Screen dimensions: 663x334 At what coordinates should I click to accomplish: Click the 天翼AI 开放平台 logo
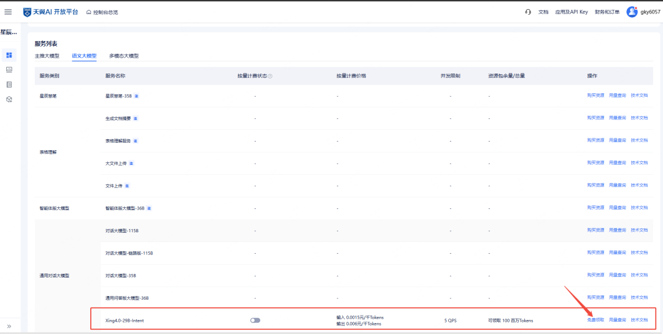(x=51, y=12)
